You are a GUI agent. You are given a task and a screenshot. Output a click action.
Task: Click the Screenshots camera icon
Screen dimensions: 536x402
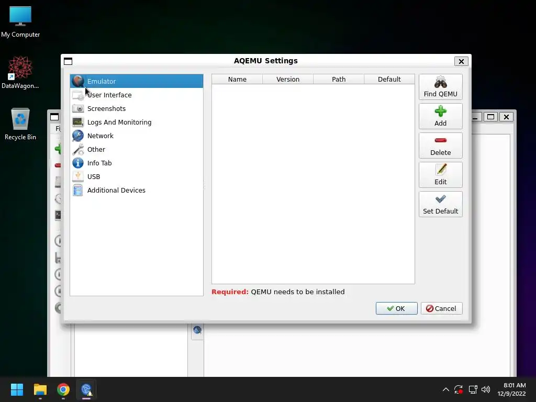pos(78,109)
